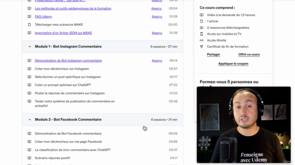Select 'Tester notre système de publication' lesson text

click(75, 104)
